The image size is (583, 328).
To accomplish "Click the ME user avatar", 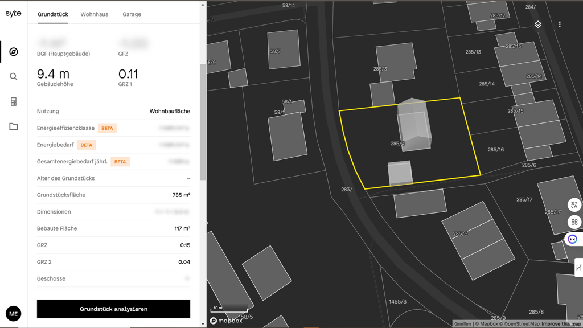I will point(14,314).
